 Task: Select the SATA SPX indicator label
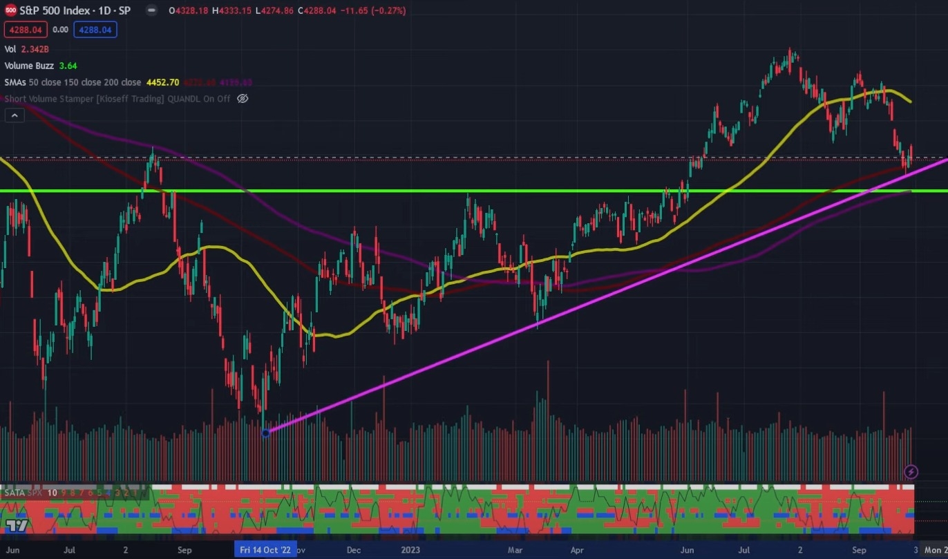(24, 493)
